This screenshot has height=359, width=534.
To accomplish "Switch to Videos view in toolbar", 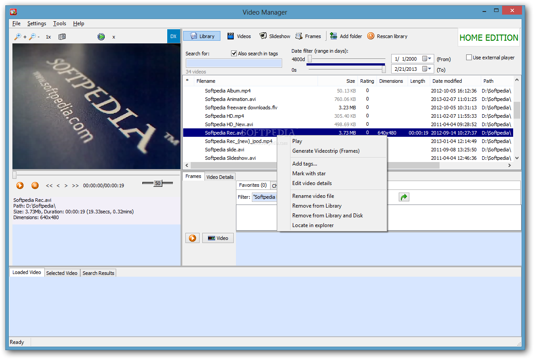I will click(239, 36).
